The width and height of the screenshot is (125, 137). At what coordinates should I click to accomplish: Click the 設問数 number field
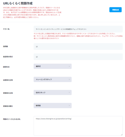(78, 47)
